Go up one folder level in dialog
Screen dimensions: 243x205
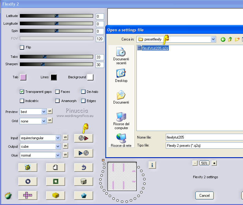(230, 39)
